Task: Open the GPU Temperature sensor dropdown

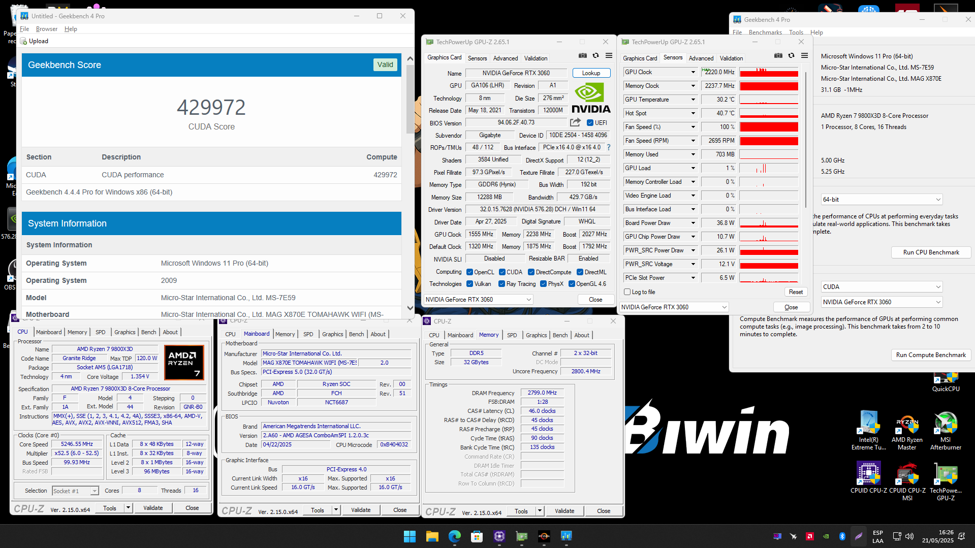Action: pos(693,100)
